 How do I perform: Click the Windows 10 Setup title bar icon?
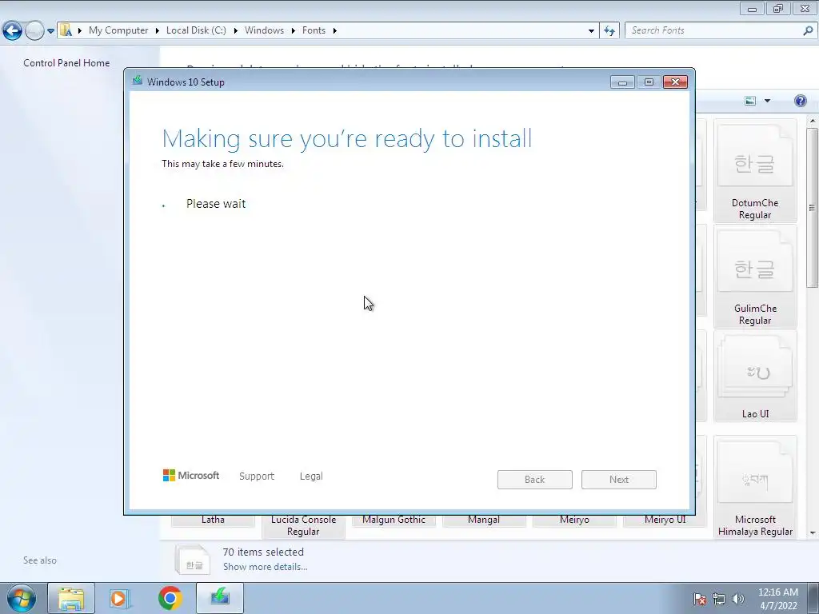pyautogui.click(x=138, y=81)
